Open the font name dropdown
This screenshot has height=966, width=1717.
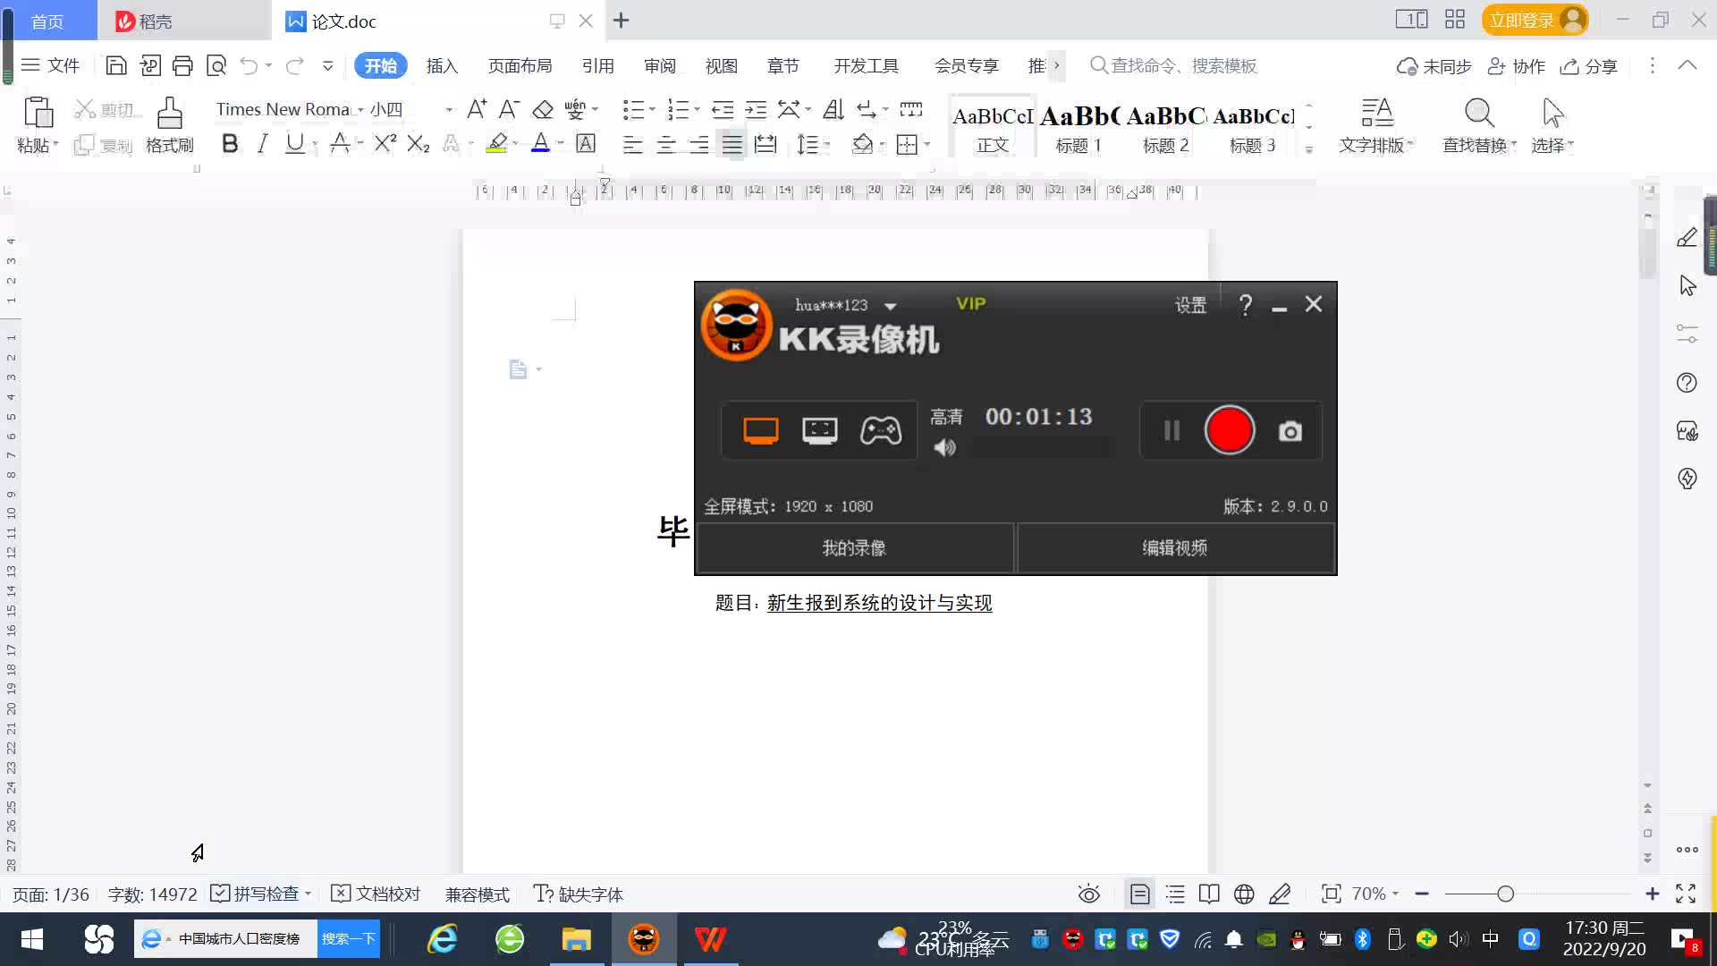click(360, 110)
